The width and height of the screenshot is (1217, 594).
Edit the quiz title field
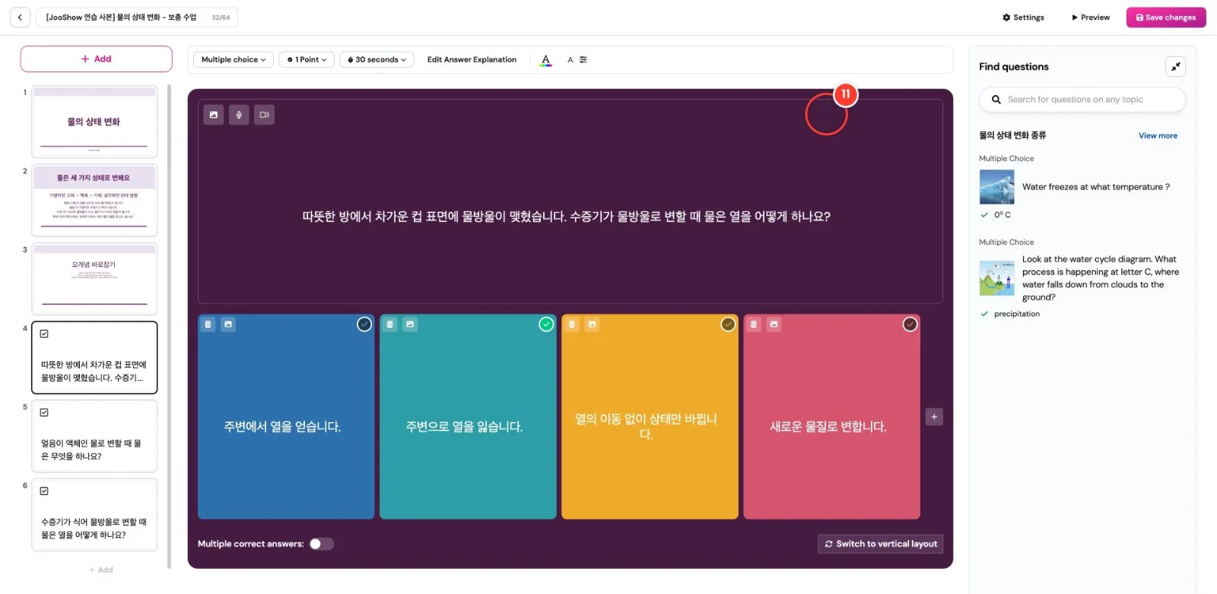coord(137,17)
